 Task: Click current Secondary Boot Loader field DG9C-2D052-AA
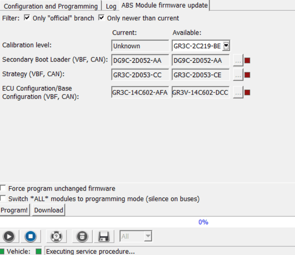[x=140, y=60]
